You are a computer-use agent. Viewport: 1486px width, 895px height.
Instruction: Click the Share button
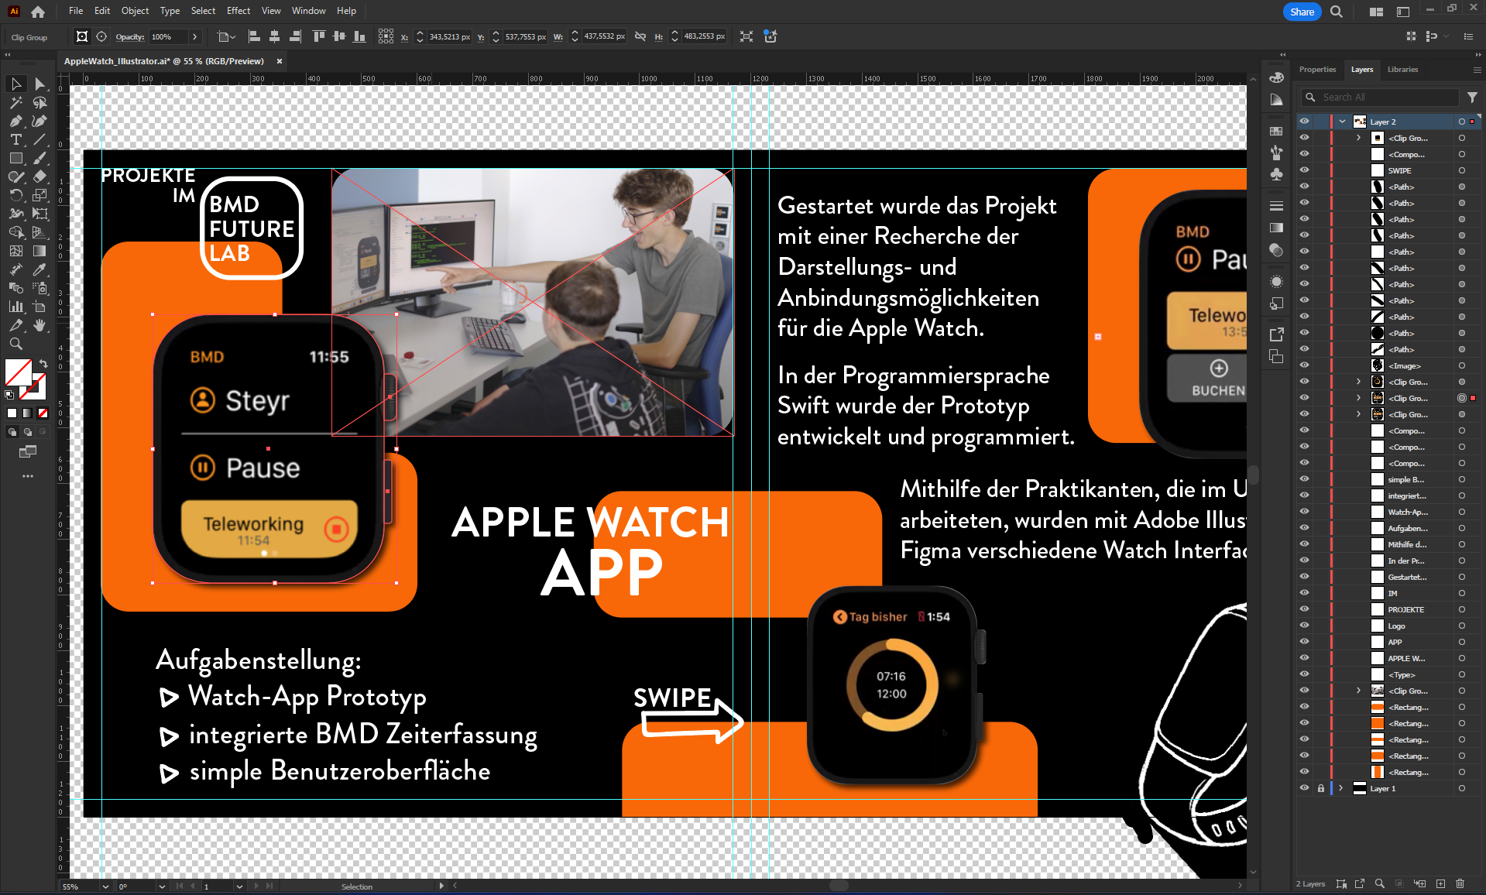pos(1302,12)
